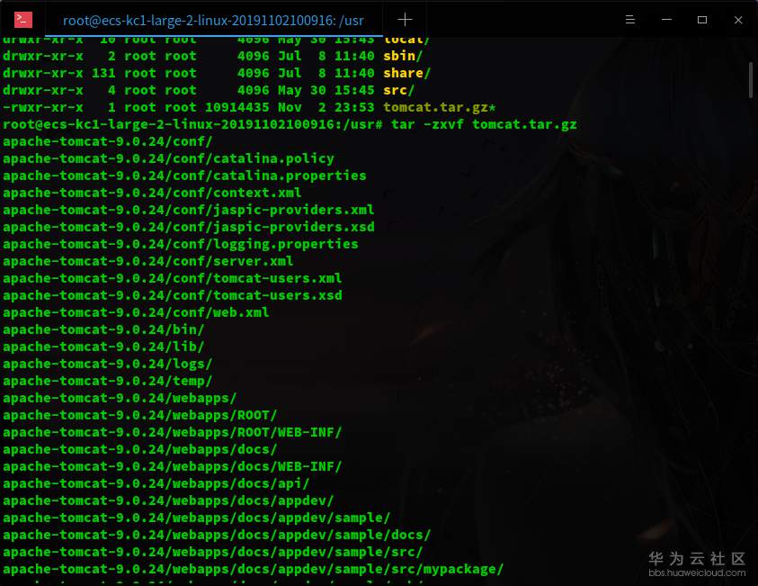
Task: Maximize the terminal window
Action: 702,20
